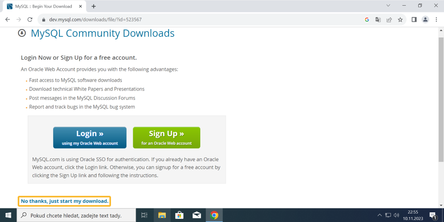Click the page's vertical scrollbar
The image size is (444, 222).
tap(441, 101)
